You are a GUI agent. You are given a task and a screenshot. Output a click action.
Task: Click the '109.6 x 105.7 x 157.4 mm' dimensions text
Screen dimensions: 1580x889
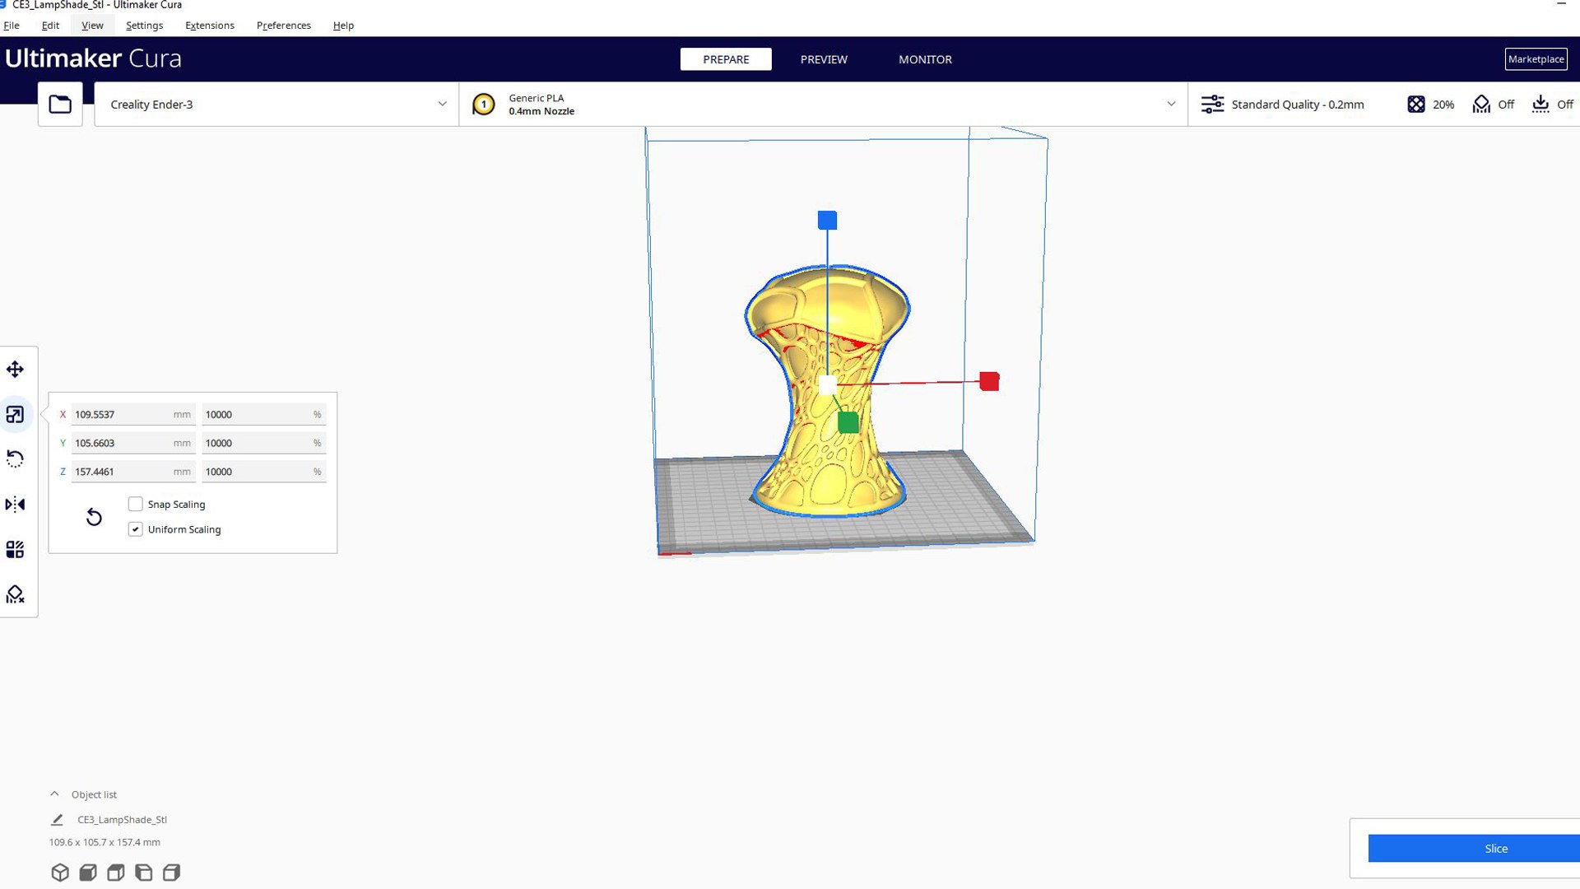105,843
